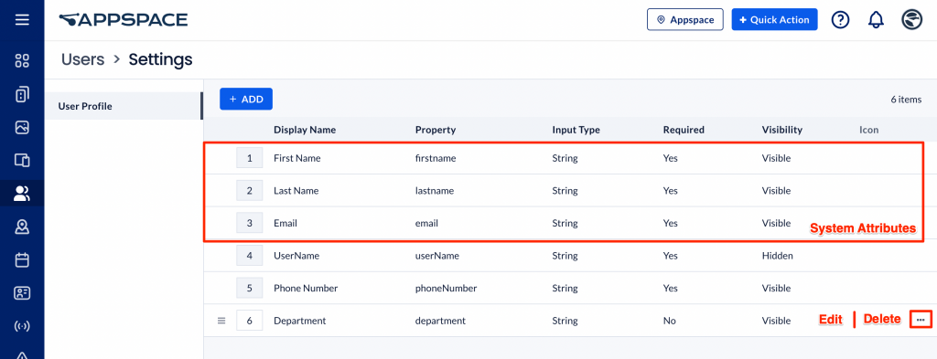Open the dashboard grid icon in sidebar
Screen dimensions: 937x359
point(22,60)
